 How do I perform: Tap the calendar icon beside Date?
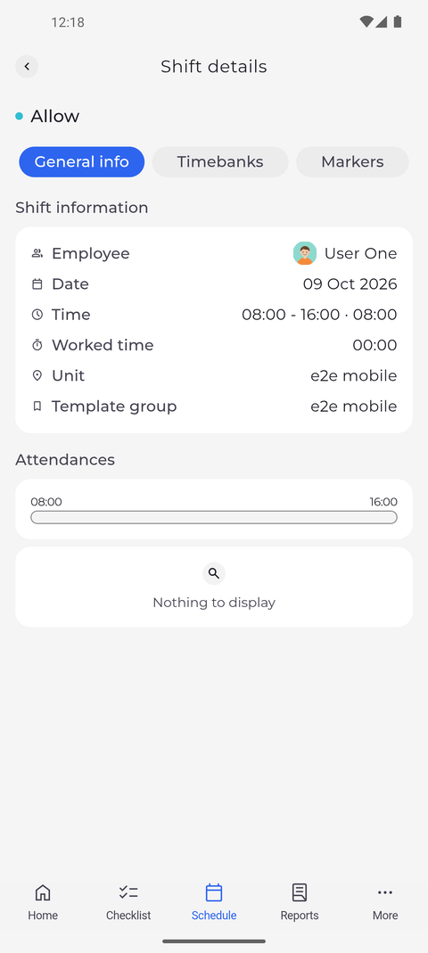point(37,283)
